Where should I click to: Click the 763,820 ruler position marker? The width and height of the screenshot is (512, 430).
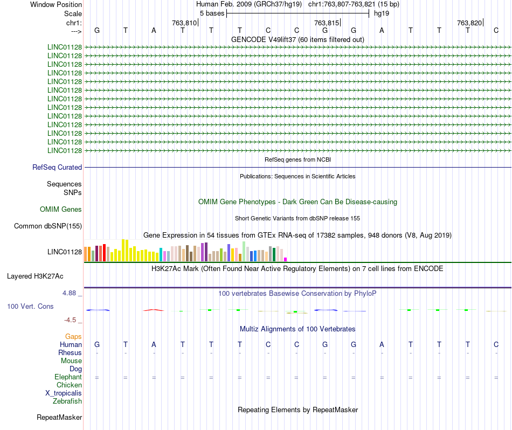[470, 23]
